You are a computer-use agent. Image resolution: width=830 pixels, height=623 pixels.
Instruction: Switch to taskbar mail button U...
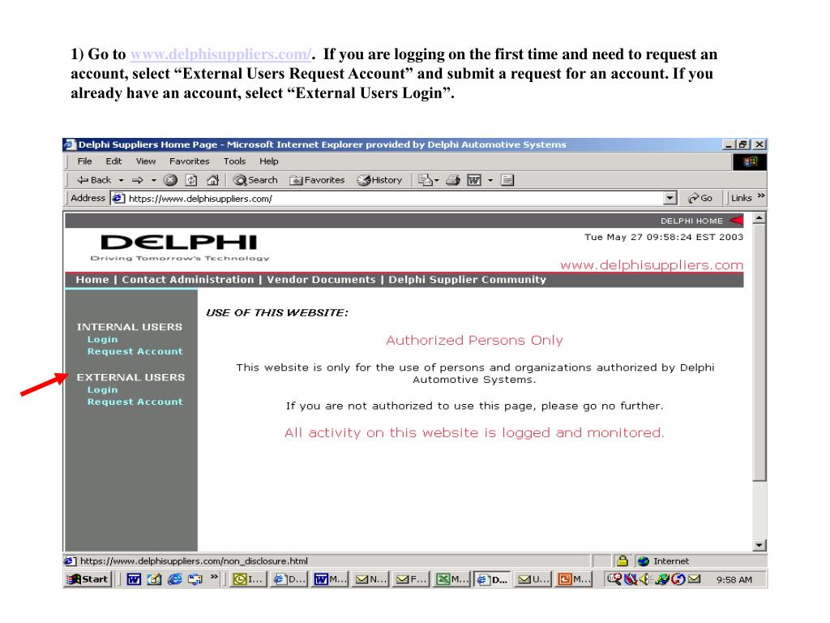[533, 579]
